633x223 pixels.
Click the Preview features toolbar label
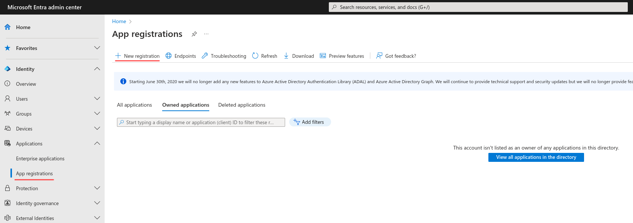346,56
